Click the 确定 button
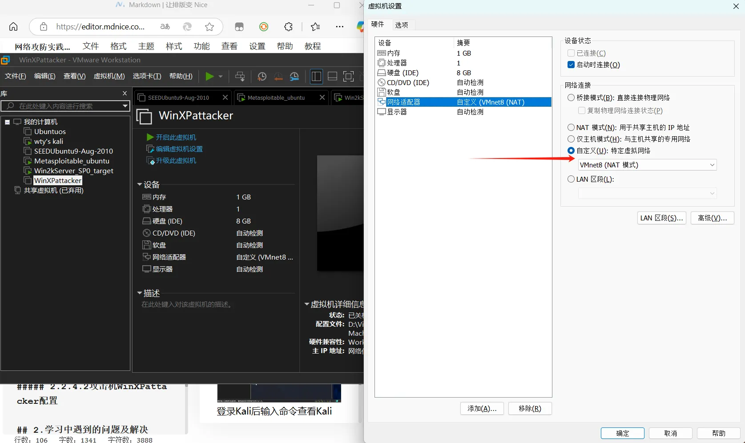 pyautogui.click(x=623, y=433)
